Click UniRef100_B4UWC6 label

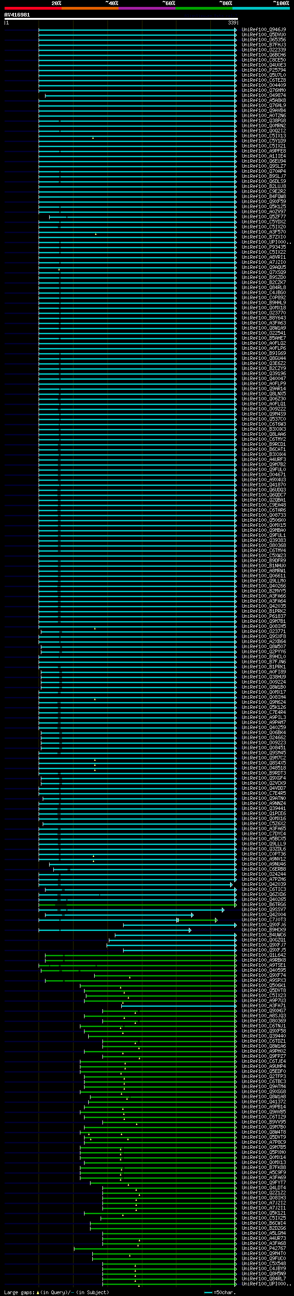point(264,935)
